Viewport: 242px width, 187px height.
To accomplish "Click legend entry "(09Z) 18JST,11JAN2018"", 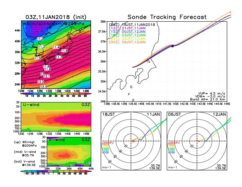I will (132, 25).
